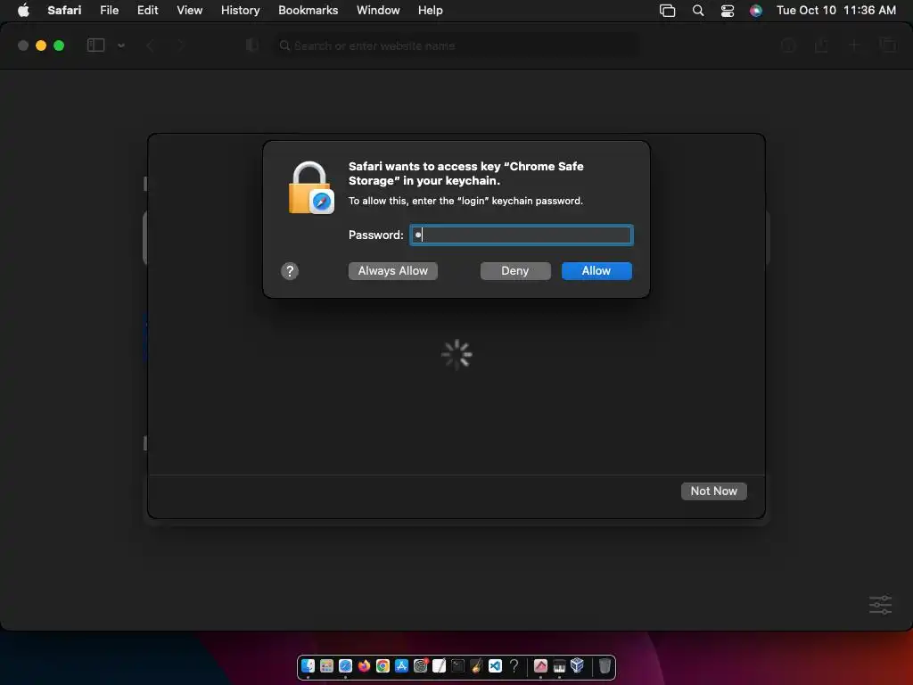The height and width of the screenshot is (685, 913).
Task: Click the Share toolbar icon
Action: click(821, 45)
